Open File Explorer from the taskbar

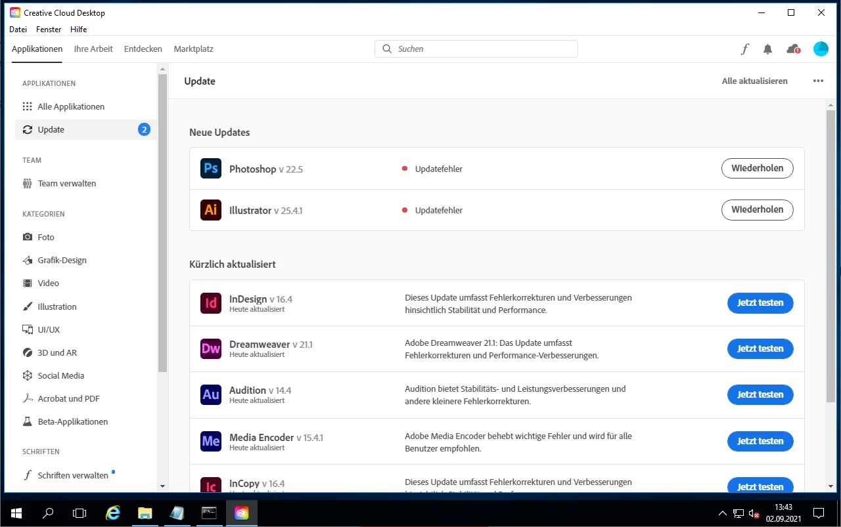click(x=145, y=513)
